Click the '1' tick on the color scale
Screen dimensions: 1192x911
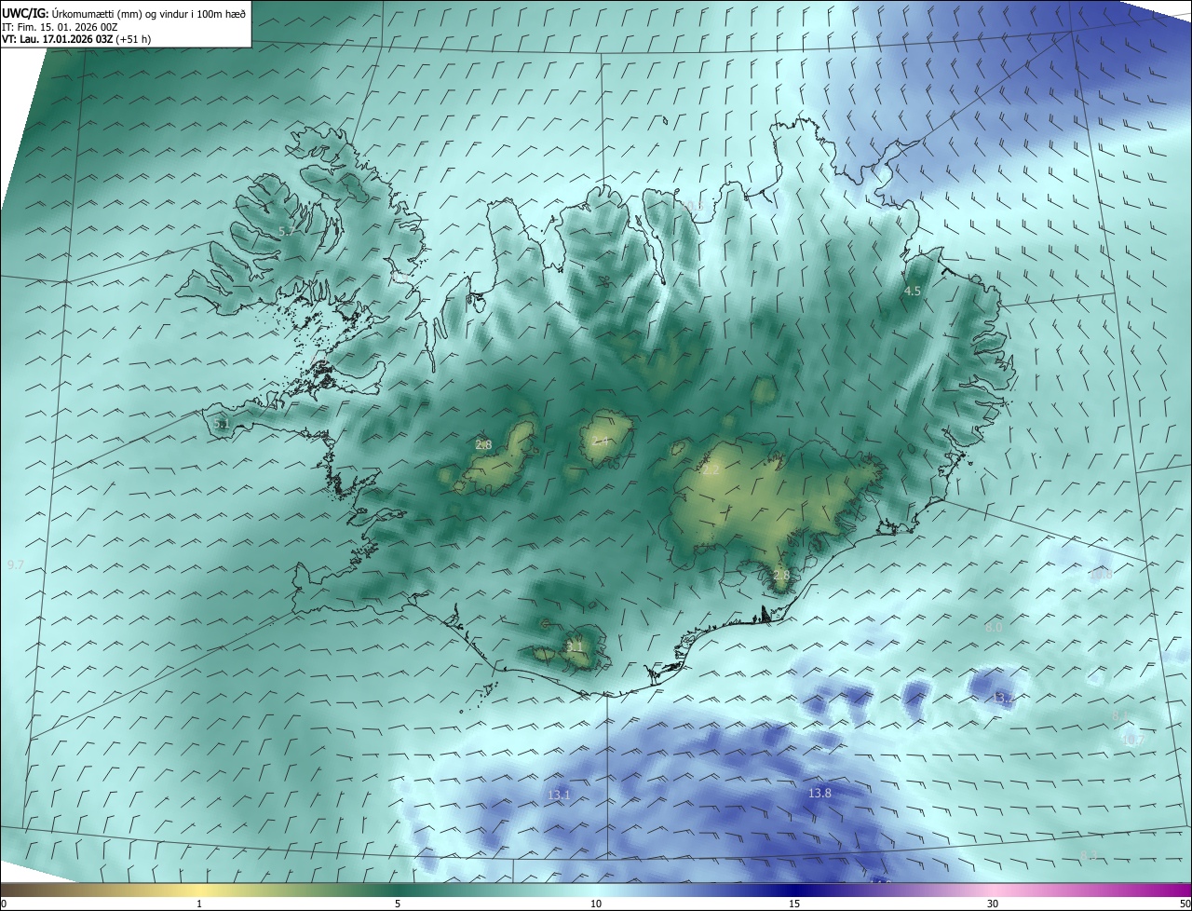tap(199, 904)
